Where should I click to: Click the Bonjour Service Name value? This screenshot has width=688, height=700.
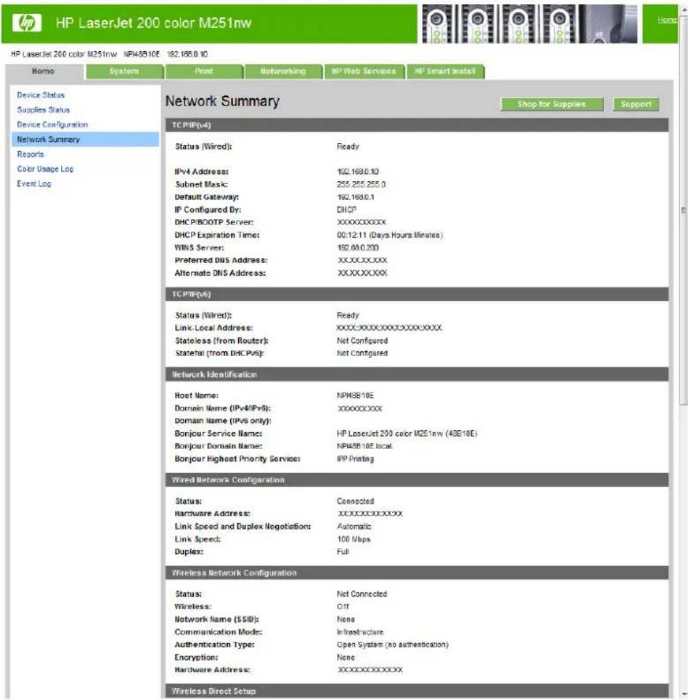pyautogui.click(x=407, y=434)
